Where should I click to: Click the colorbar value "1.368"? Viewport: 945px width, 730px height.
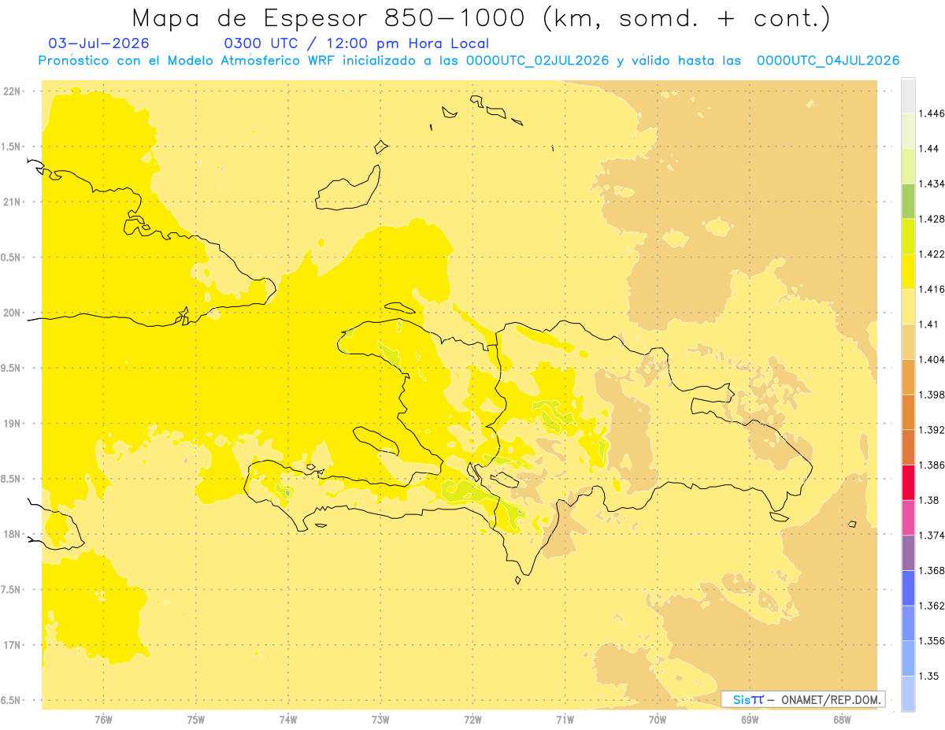[x=932, y=570]
